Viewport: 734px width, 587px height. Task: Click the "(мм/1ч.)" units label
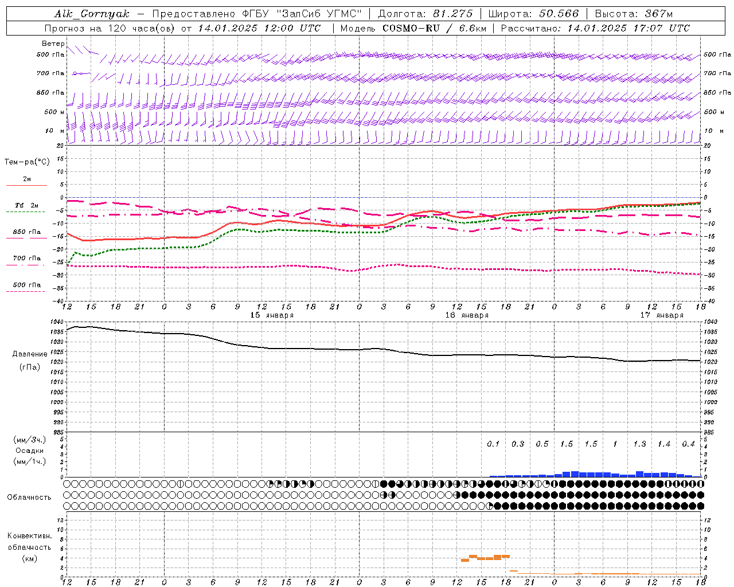tap(30, 461)
